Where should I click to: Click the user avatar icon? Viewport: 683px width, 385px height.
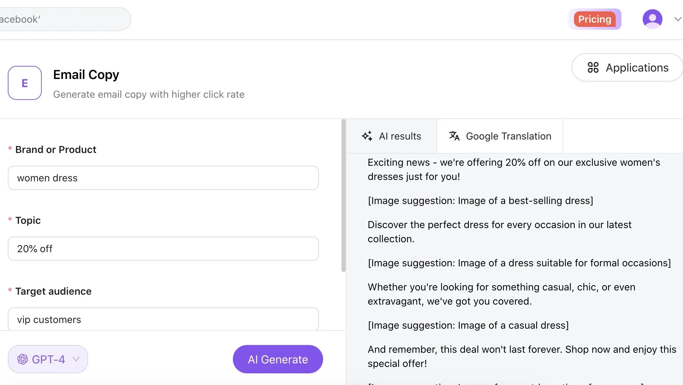pyautogui.click(x=652, y=19)
